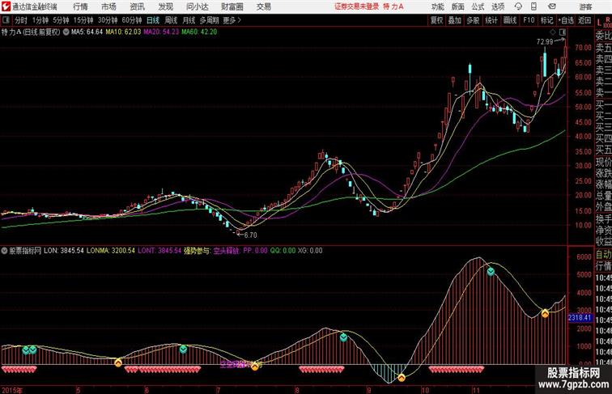Image resolution: width=612 pixels, height=394 pixels.
Task: Click the MA60: 42.20 value
Action: 199,32
